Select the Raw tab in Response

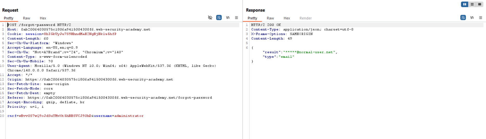[270, 18]
